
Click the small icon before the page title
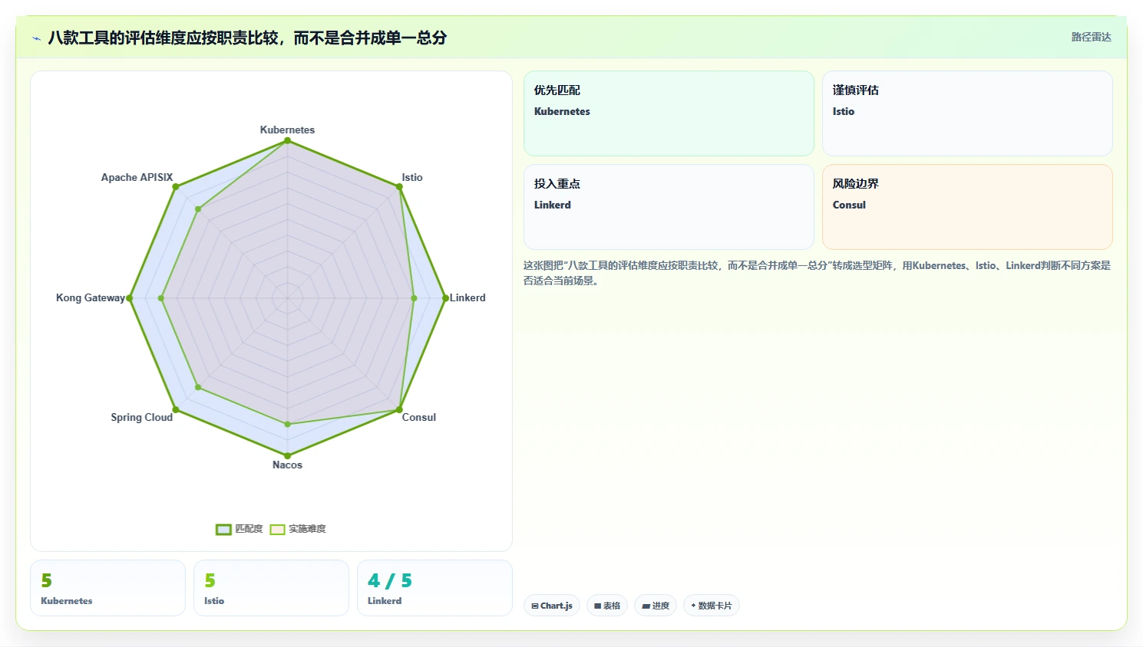36,38
